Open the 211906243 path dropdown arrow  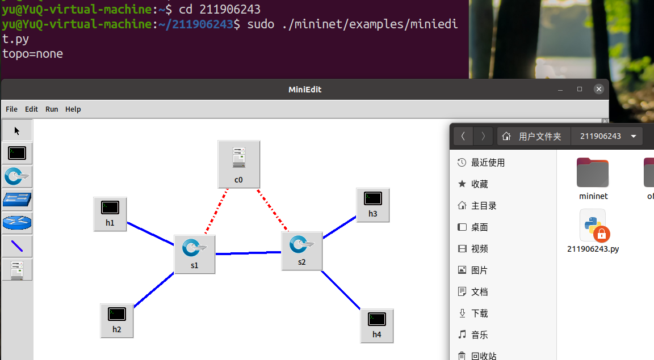pos(634,136)
